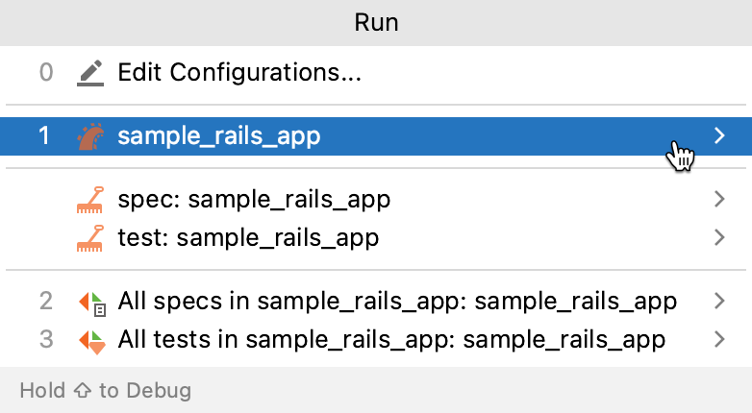Expand the All tests configuration chevron

[x=719, y=338]
